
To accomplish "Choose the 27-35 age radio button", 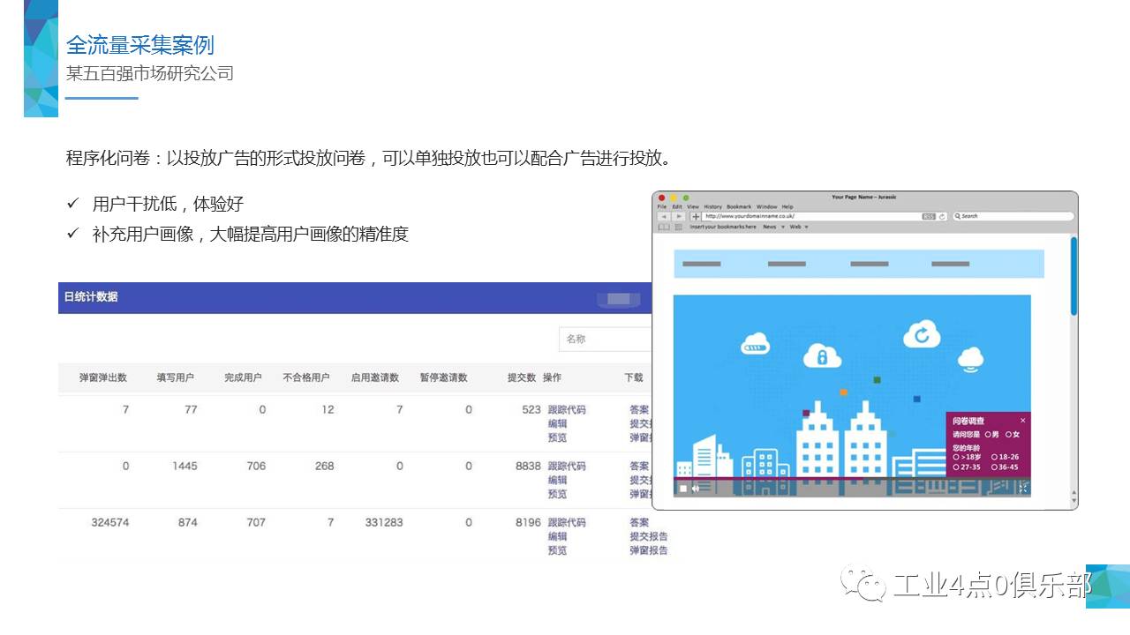I will click(956, 467).
